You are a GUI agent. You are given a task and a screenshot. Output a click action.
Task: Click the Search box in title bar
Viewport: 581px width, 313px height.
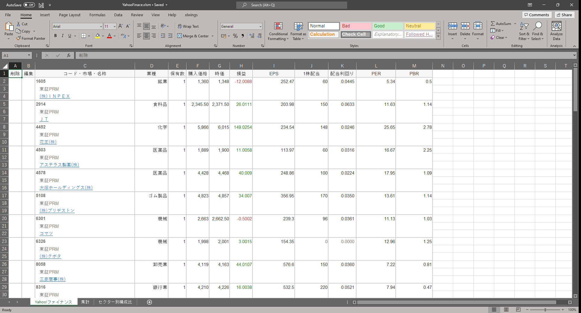pos(292,5)
